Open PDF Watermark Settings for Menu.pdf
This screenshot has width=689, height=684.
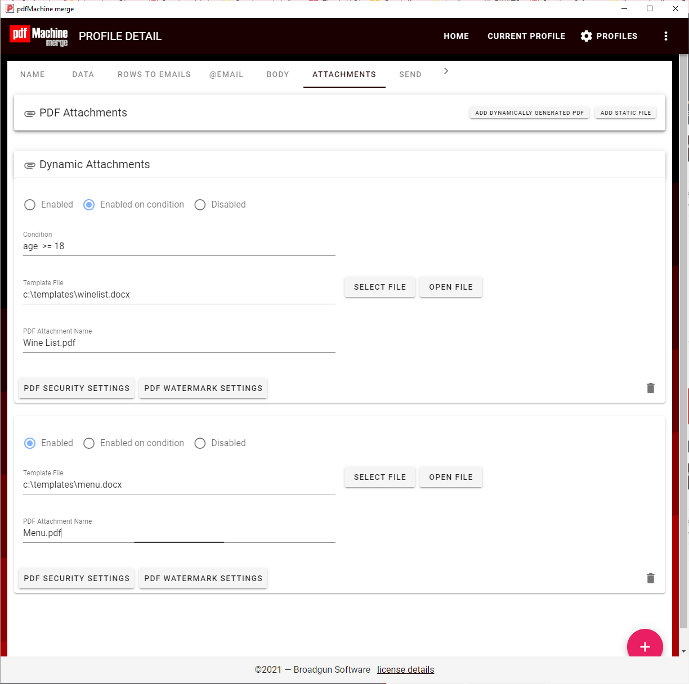[203, 578]
